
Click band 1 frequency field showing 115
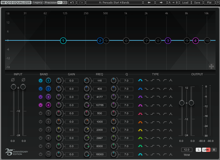point(100,81)
